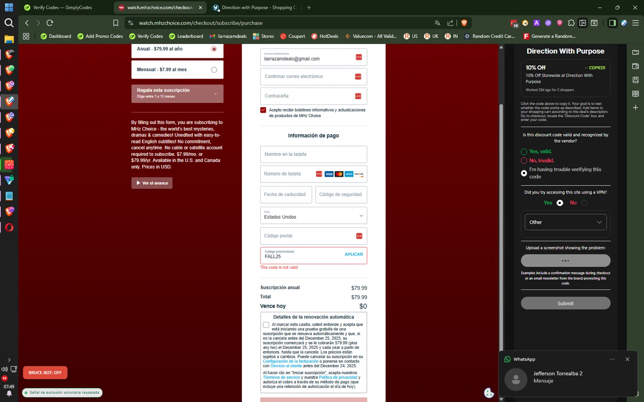The image size is (644, 402).
Task: Open the Estados Unidos country dropdown
Action: click(313, 215)
